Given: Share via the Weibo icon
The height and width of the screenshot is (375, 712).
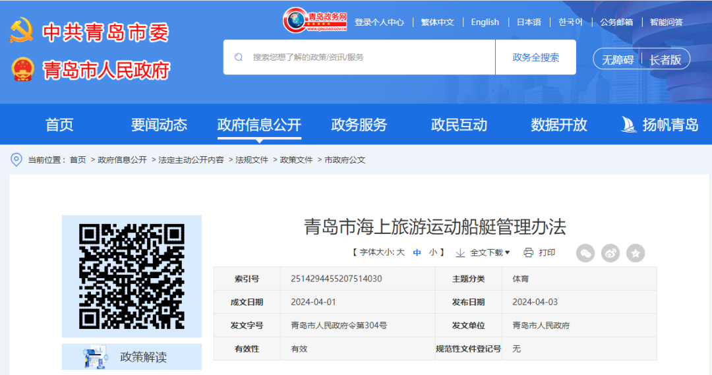Looking at the screenshot, I should tap(610, 253).
